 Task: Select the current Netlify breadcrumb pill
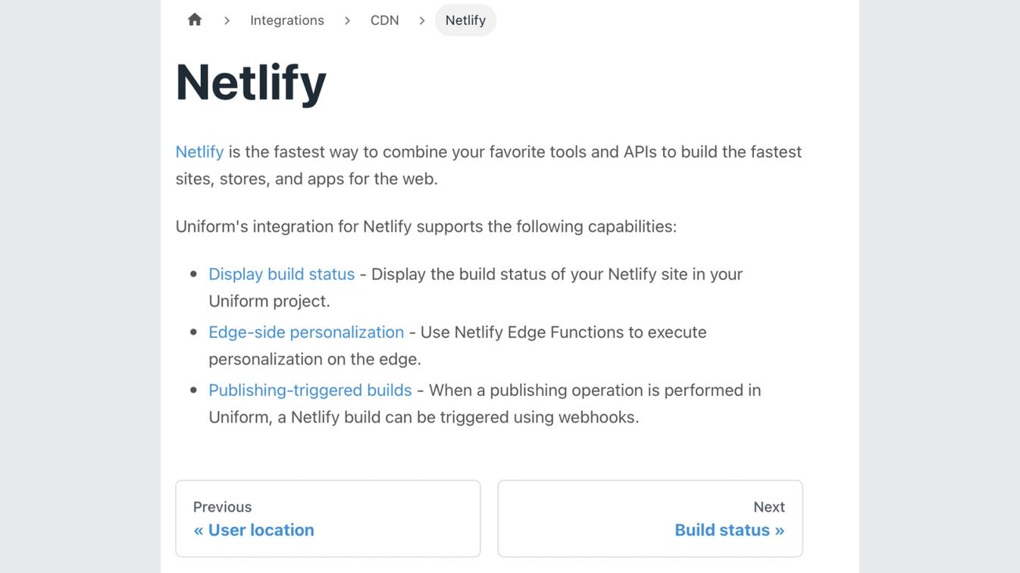(x=465, y=20)
